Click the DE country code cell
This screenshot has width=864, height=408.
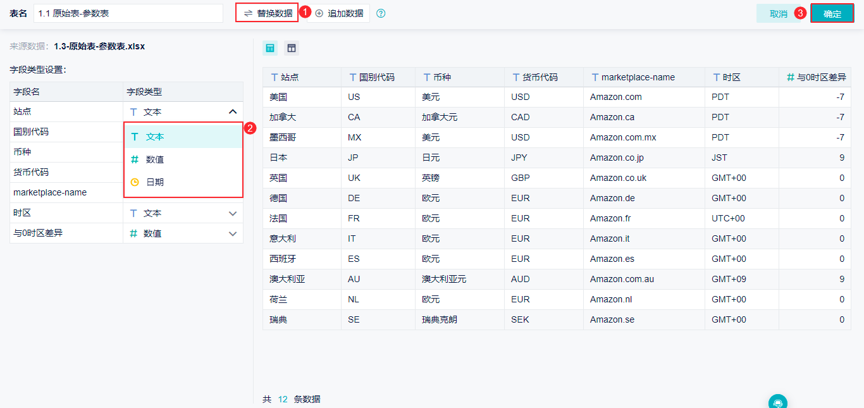(378, 198)
